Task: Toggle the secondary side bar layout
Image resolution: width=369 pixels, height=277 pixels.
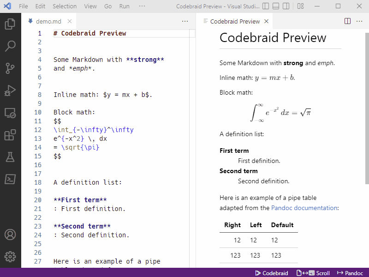Action: point(286,6)
